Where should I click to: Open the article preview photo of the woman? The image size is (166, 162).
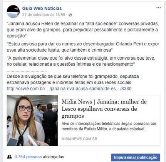click(32, 120)
